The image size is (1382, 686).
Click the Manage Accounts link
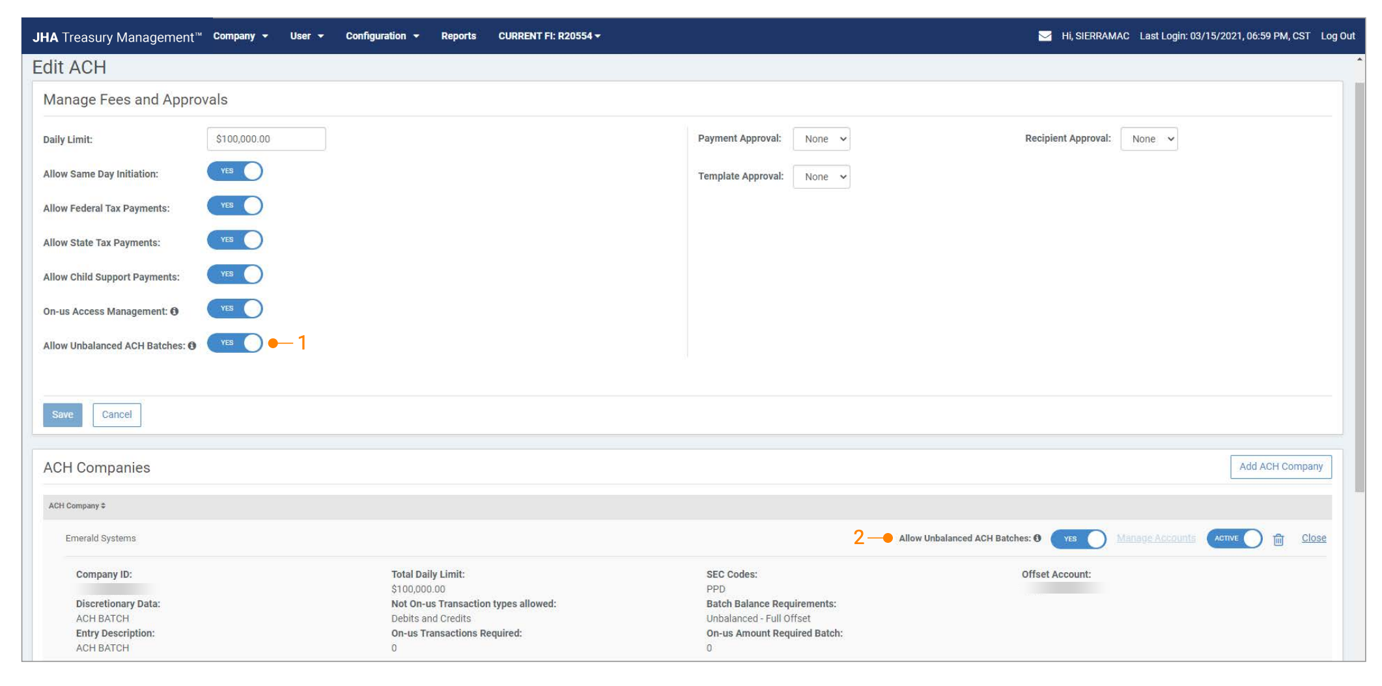point(1155,538)
